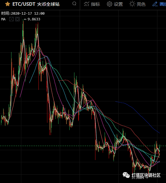Click the 灯塔区块链社区 watermark text

click(146, 175)
